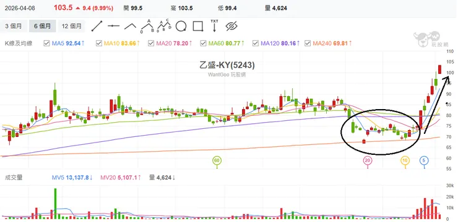Uncheck the MA240 moving average checkbox
Viewport: 458px width, 222px height.
[307, 43]
